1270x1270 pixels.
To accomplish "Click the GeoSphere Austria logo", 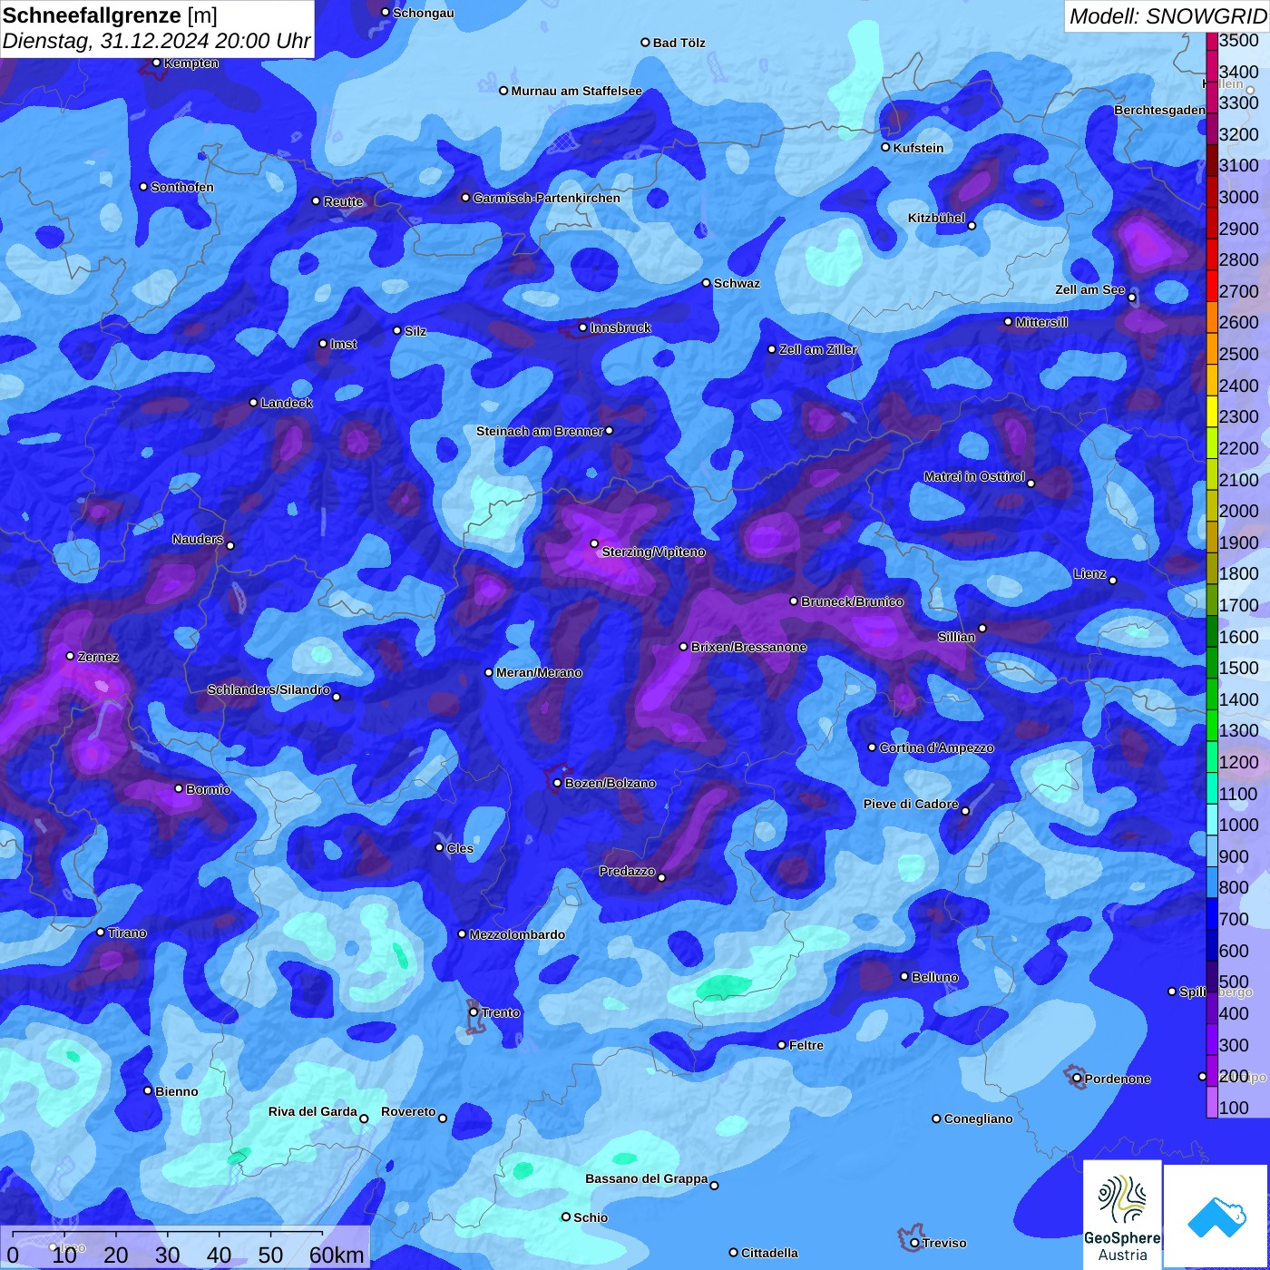I will click(x=1122, y=1214).
